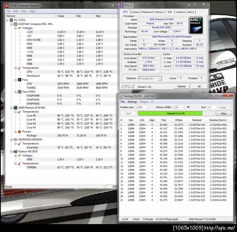The height and width of the screenshot is (232, 237).
Task: Collapse the ASUSTeK Voltages section
Action: point(15,28)
